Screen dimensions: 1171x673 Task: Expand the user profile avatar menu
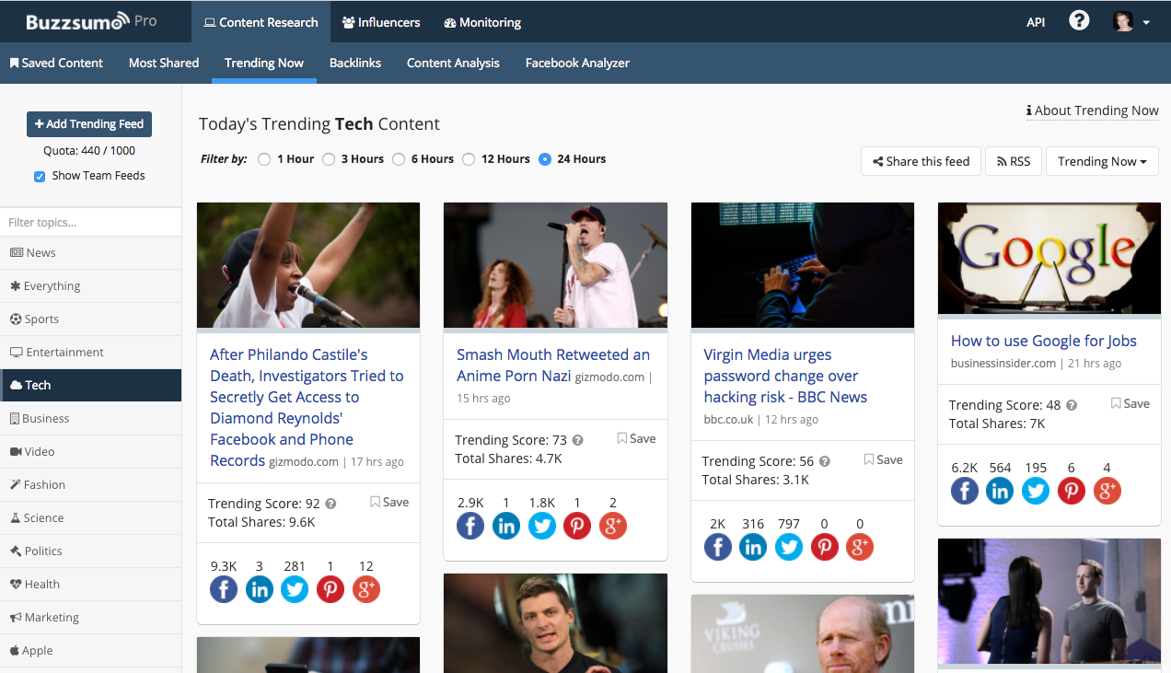[1131, 22]
